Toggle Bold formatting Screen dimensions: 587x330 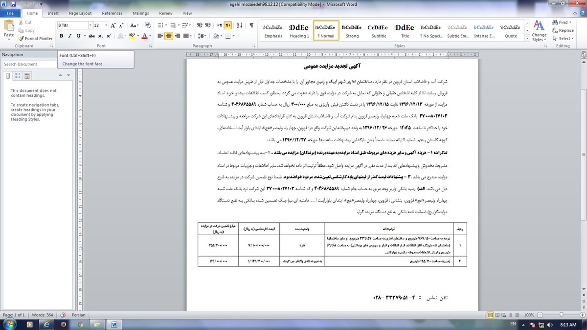(x=61, y=36)
